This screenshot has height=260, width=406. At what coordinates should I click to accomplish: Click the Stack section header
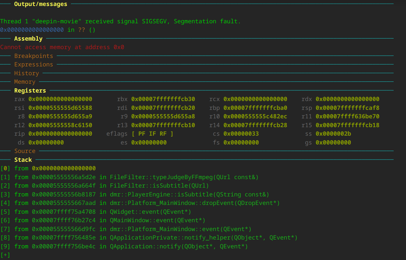tap(23, 160)
